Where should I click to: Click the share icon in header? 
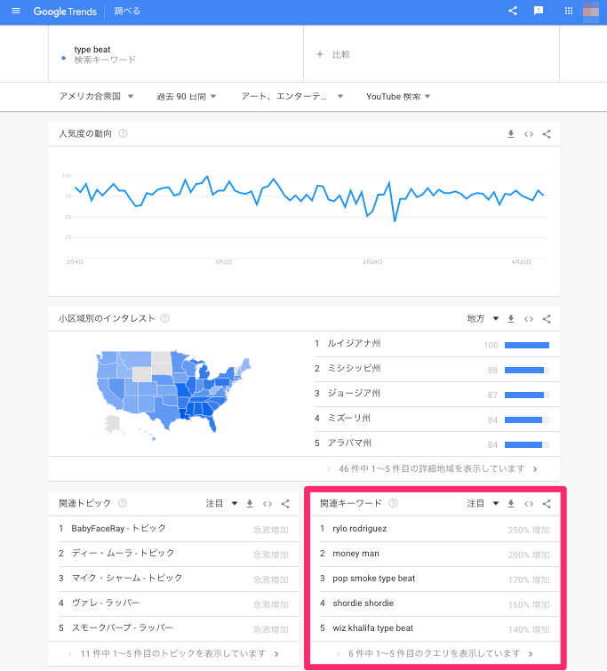coord(513,12)
